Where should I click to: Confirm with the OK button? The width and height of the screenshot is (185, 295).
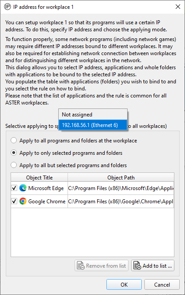coord(124,284)
